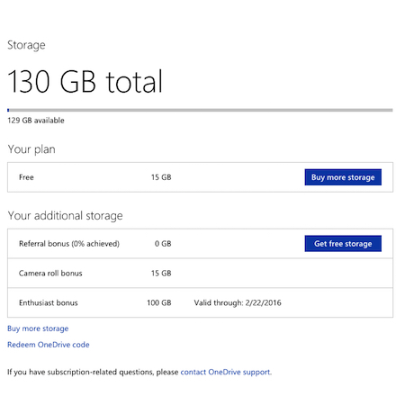
Task: Select the Your additional storage heading
Action: click(x=65, y=216)
